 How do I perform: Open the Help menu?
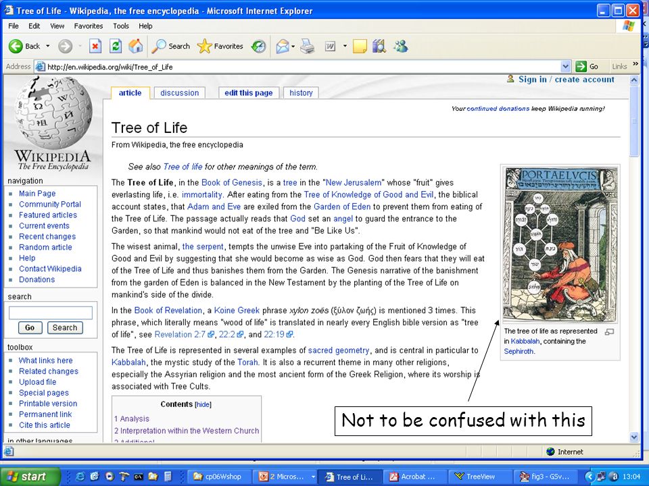pos(145,26)
